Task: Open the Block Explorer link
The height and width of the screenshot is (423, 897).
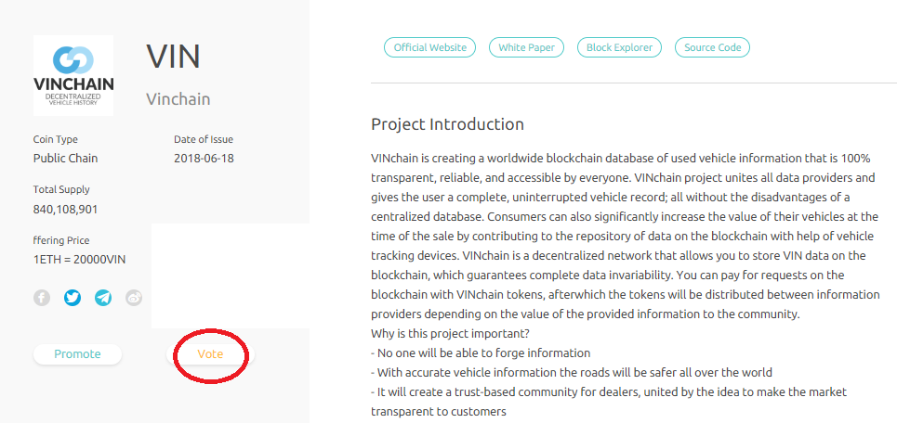Action: coord(620,47)
